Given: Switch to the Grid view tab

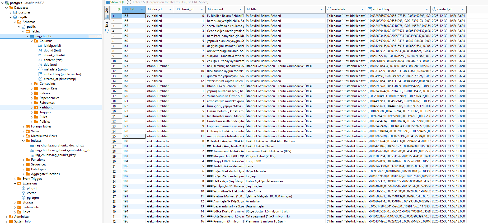Looking at the screenshot, I should 107,10.
